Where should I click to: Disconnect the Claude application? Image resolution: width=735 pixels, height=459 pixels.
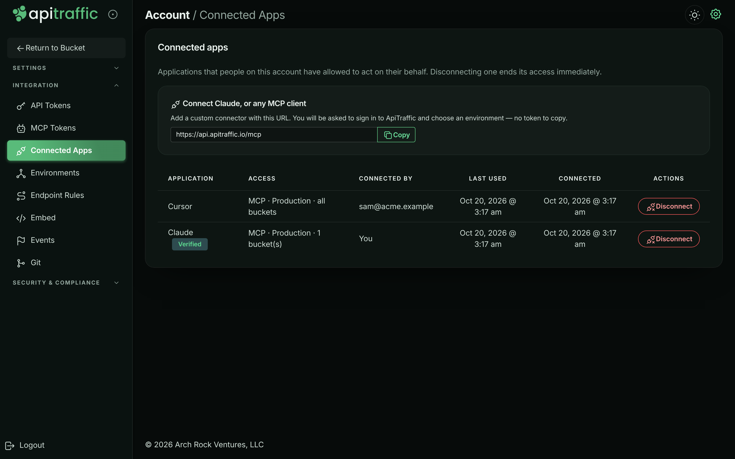click(x=668, y=239)
